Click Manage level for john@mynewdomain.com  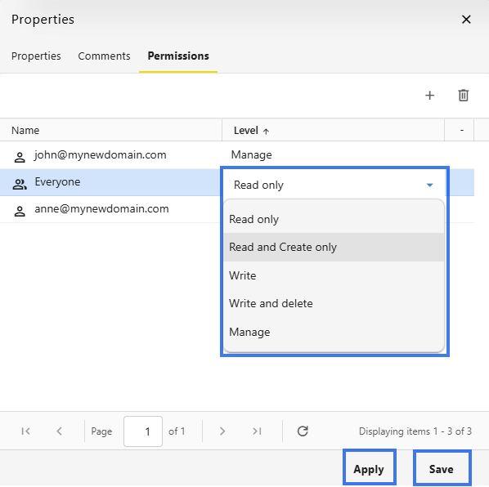251,155
